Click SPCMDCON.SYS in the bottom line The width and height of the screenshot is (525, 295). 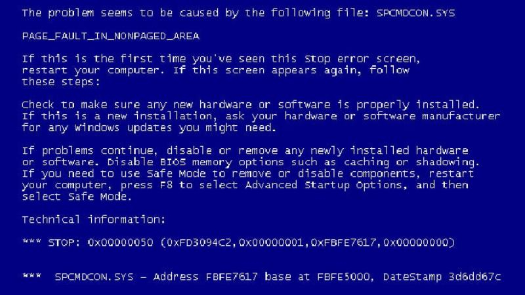click(94, 277)
